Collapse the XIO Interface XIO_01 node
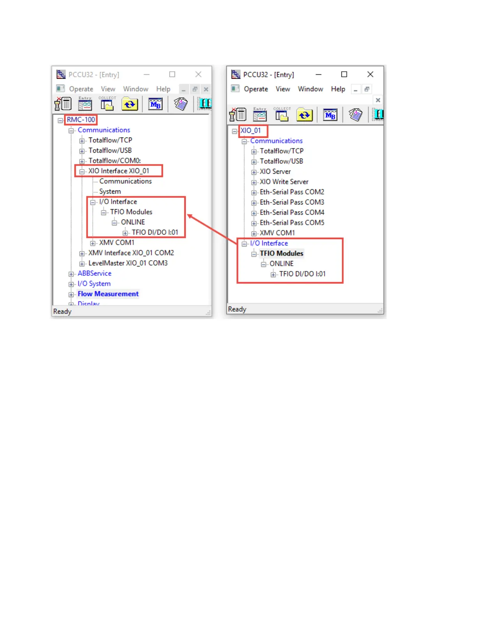477x617 pixels. point(82,171)
